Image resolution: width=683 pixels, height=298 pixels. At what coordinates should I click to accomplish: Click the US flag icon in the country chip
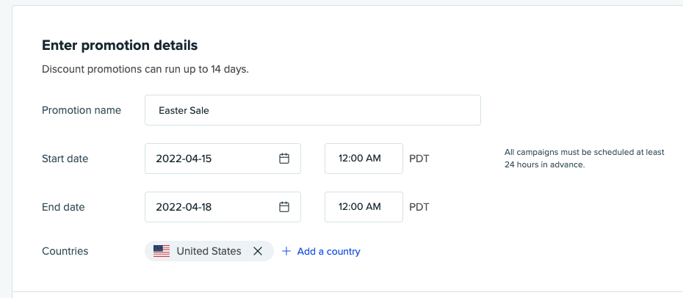coord(162,251)
